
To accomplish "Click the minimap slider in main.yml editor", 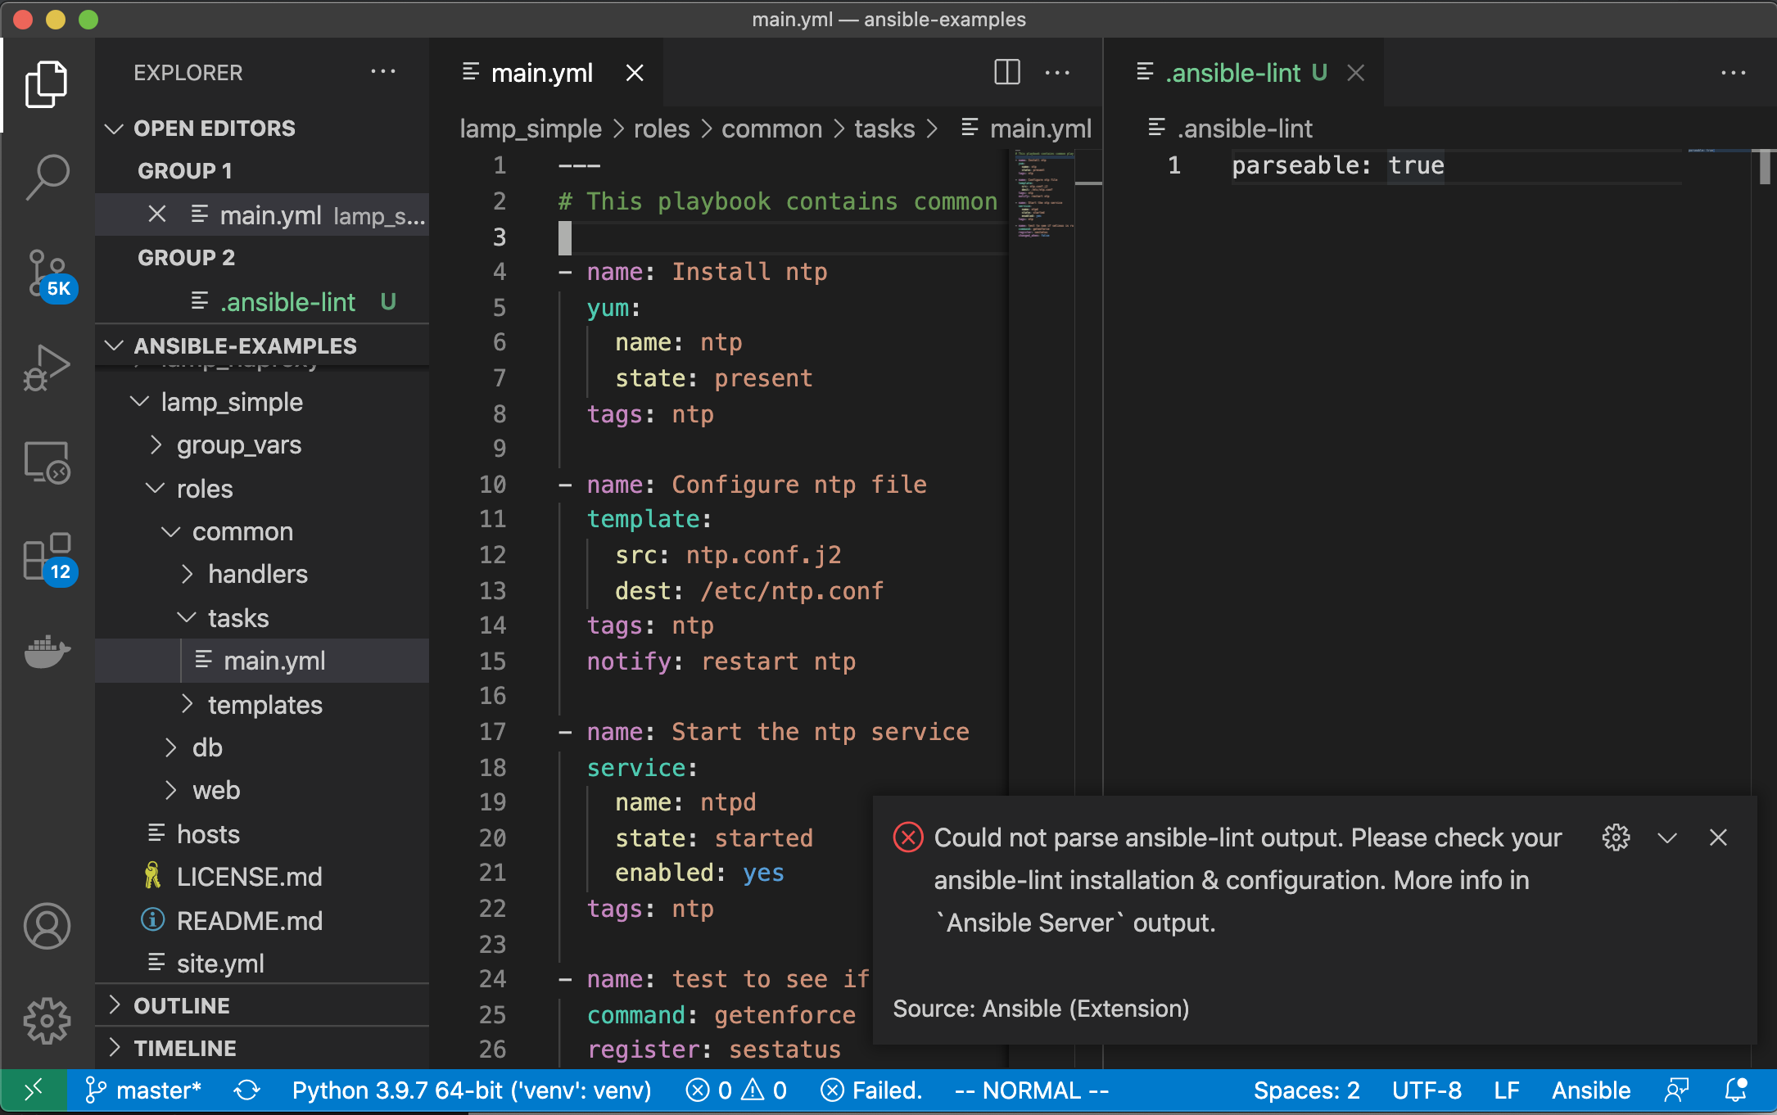I will click(x=1042, y=192).
